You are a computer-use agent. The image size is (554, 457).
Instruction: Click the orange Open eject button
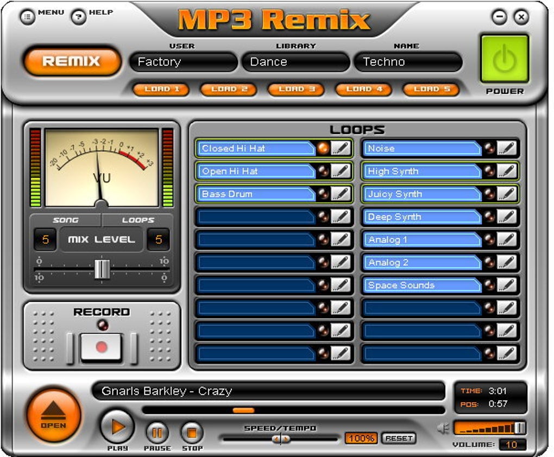point(54,416)
